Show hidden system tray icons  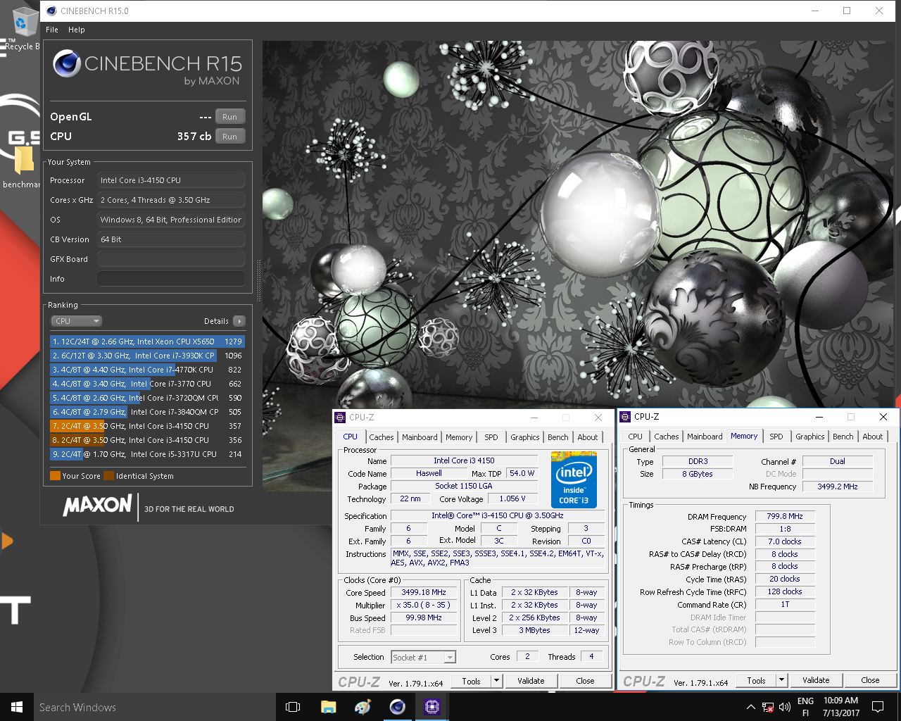(x=750, y=707)
